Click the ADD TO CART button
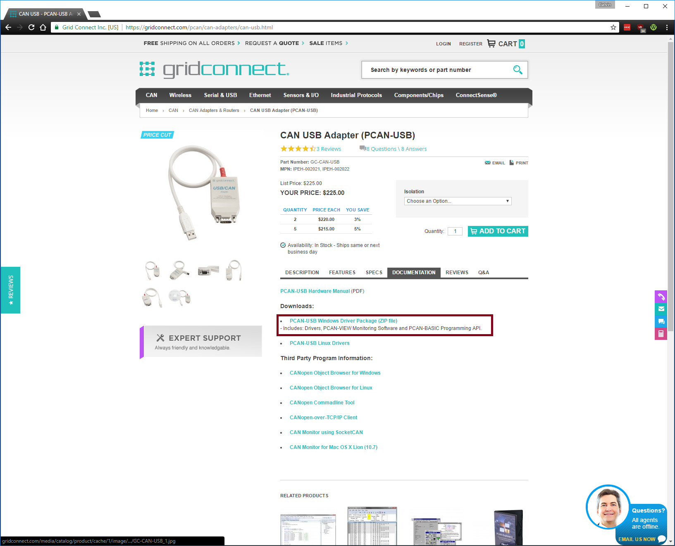 498,231
